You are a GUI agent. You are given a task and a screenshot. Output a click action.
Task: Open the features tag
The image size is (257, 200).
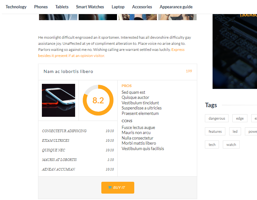click(215, 132)
